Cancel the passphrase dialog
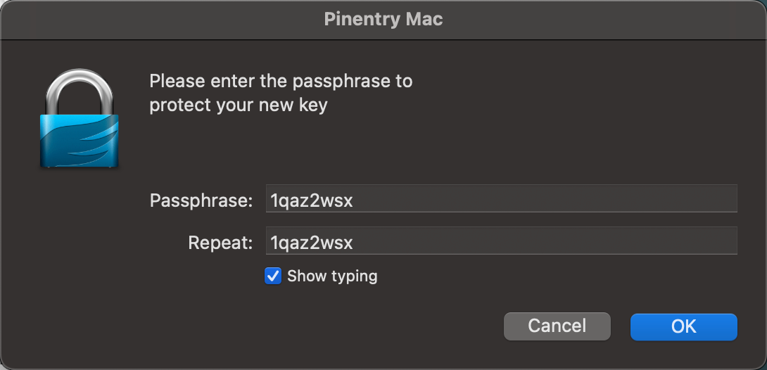The height and width of the screenshot is (370, 767). (557, 326)
